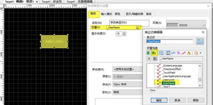Switch to the 输入模式 tab
The width and height of the screenshot is (213, 105).
coord(106,14)
